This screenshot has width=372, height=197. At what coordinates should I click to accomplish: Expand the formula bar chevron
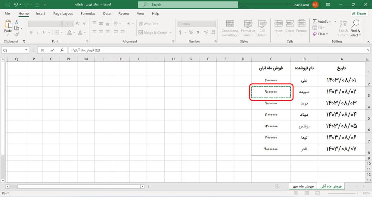[368, 50]
